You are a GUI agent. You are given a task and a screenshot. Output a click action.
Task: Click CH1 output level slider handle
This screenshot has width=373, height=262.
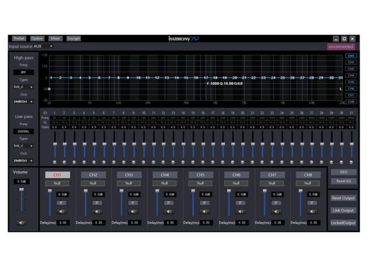point(50,191)
